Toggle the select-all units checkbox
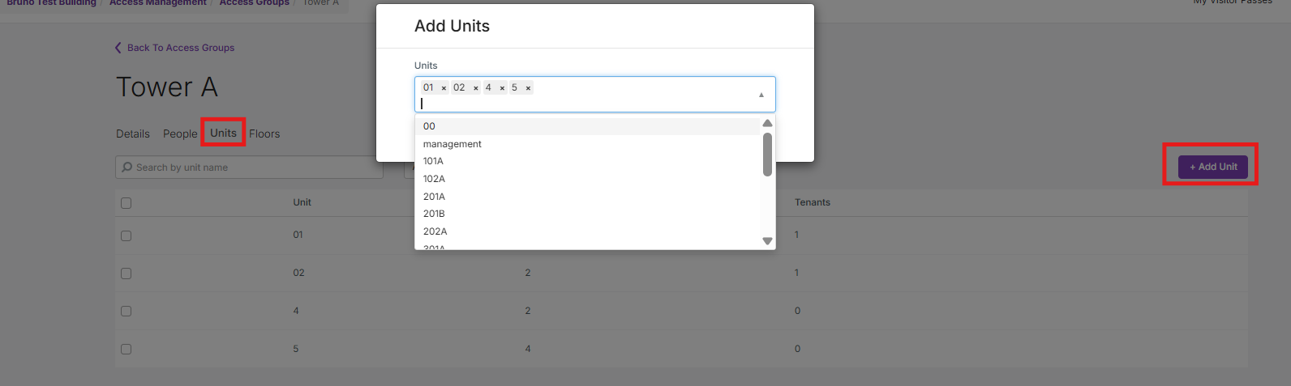The width and height of the screenshot is (1291, 386). point(126,203)
